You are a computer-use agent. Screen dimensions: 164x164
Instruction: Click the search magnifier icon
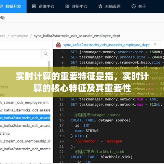(45, 54)
